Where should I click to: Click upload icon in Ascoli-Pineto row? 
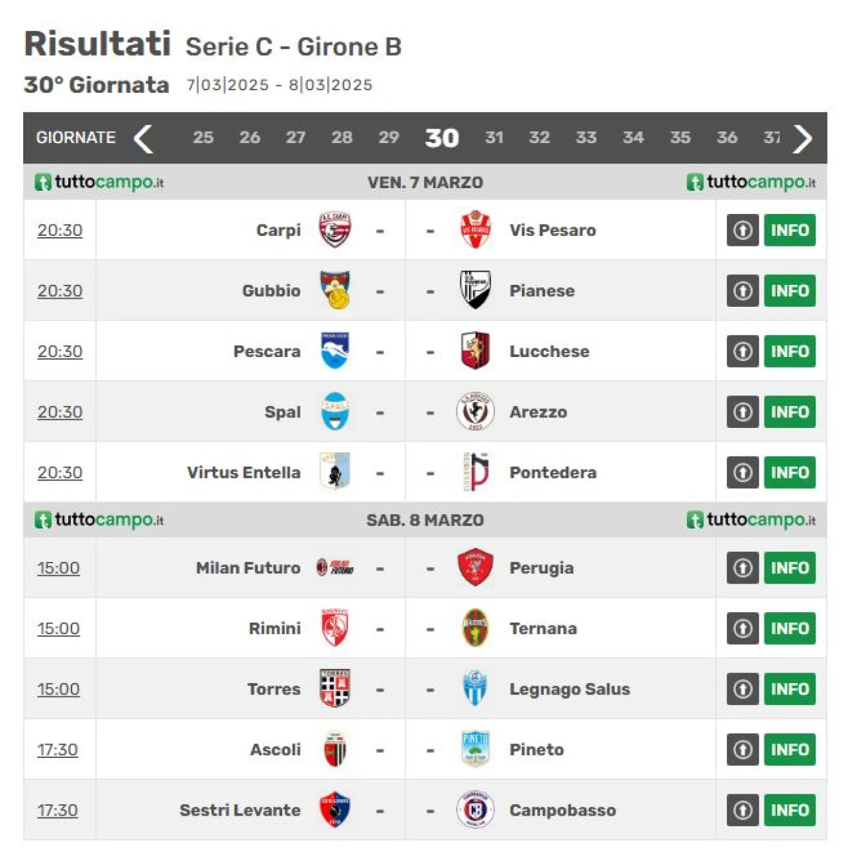click(x=743, y=749)
